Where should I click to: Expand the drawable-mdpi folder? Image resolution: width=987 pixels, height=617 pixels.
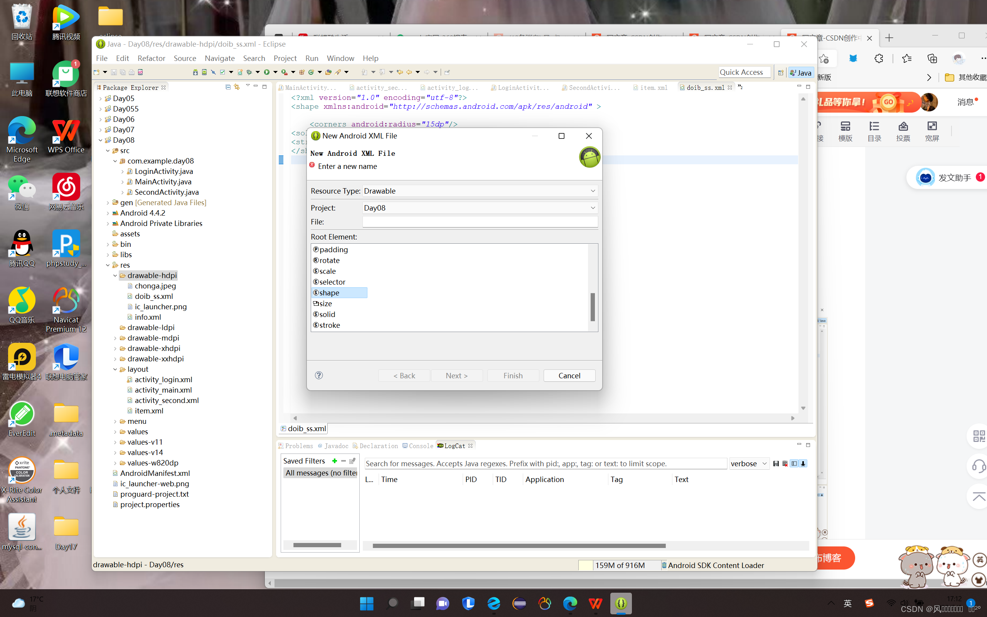[x=115, y=338]
